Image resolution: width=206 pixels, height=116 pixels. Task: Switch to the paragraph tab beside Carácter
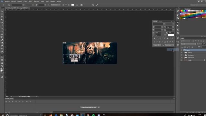[160, 21]
